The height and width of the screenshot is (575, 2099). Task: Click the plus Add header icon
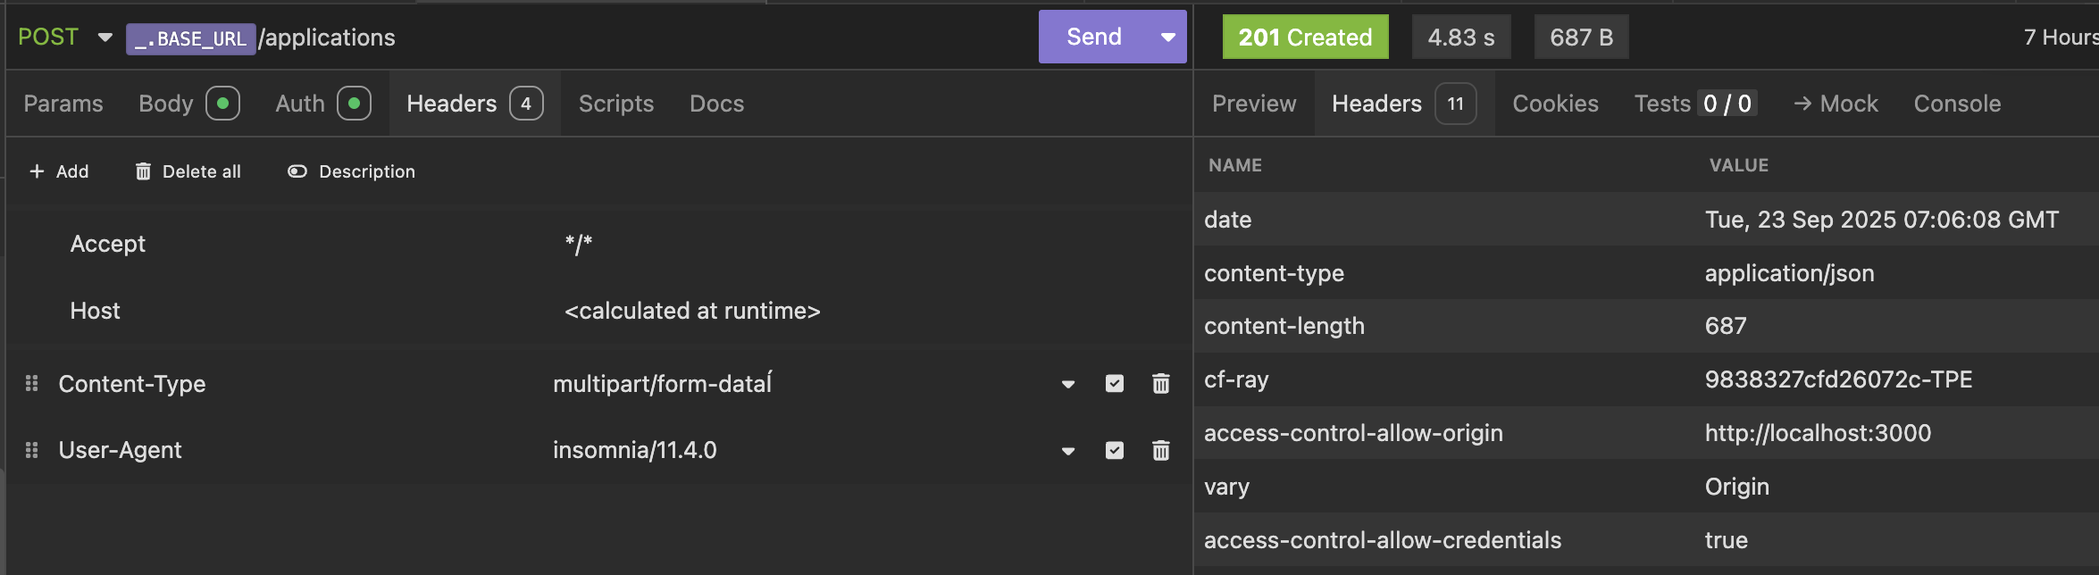pos(37,171)
